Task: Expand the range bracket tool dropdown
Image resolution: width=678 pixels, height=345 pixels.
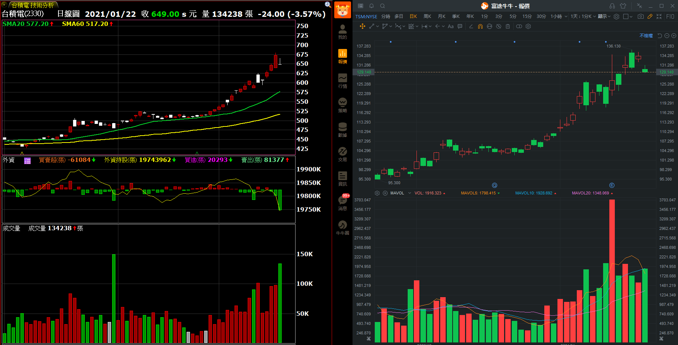Action: 430,26
